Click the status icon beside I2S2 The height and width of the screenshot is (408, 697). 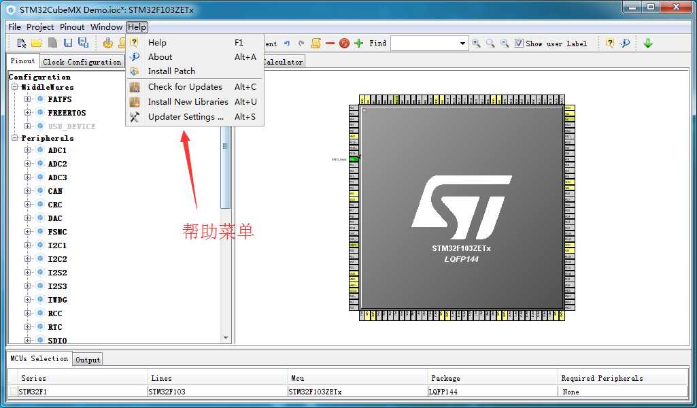point(40,273)
